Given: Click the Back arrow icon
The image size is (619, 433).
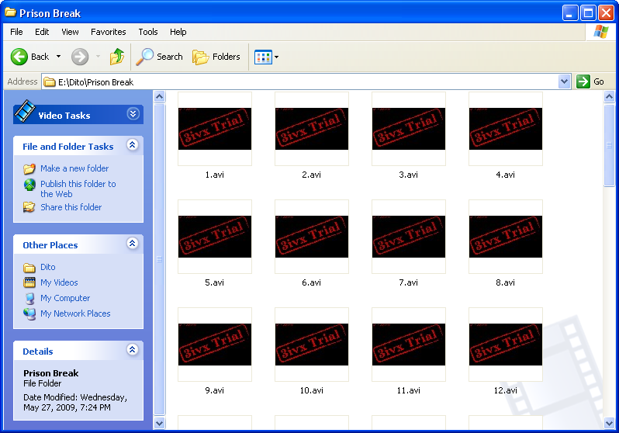Looking at the screenshot, I should point(19,57).
